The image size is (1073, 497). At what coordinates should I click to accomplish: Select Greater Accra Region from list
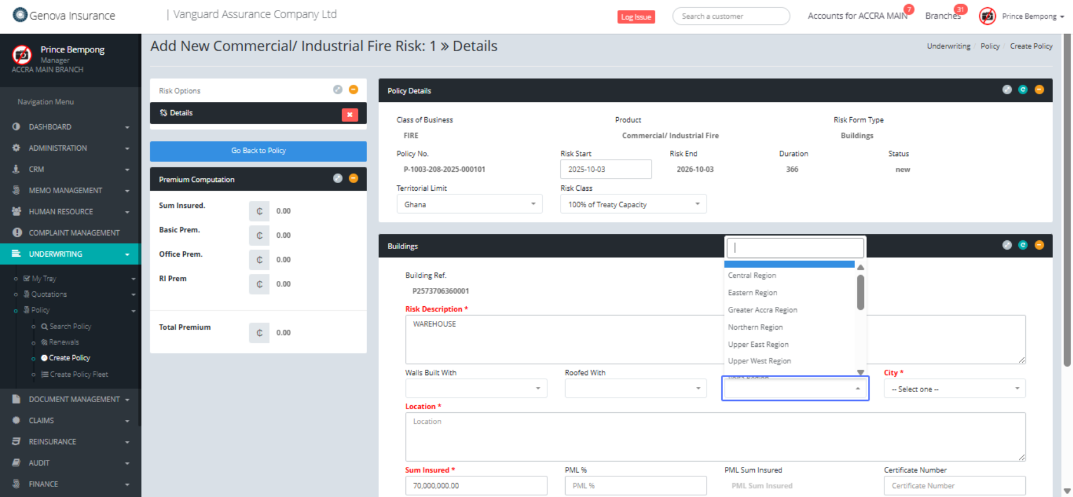coord(762,310)
